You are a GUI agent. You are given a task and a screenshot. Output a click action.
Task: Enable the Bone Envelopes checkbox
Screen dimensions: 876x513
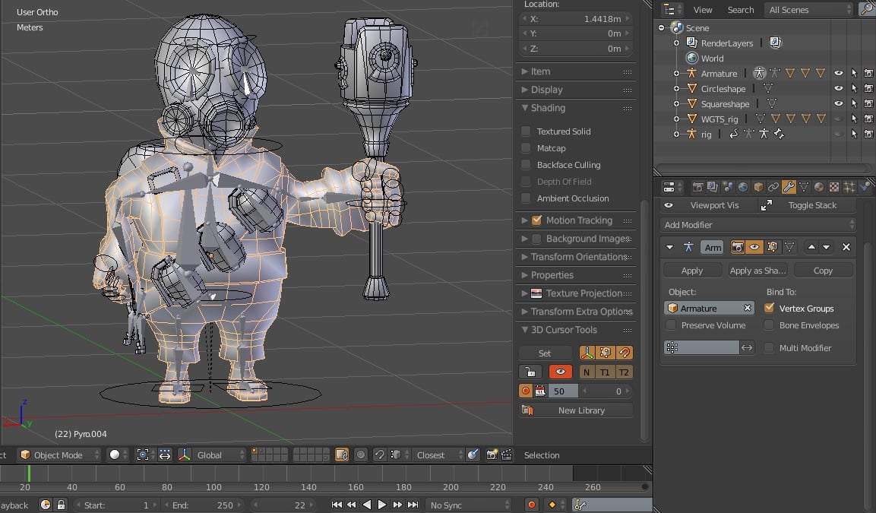point(770,325)
